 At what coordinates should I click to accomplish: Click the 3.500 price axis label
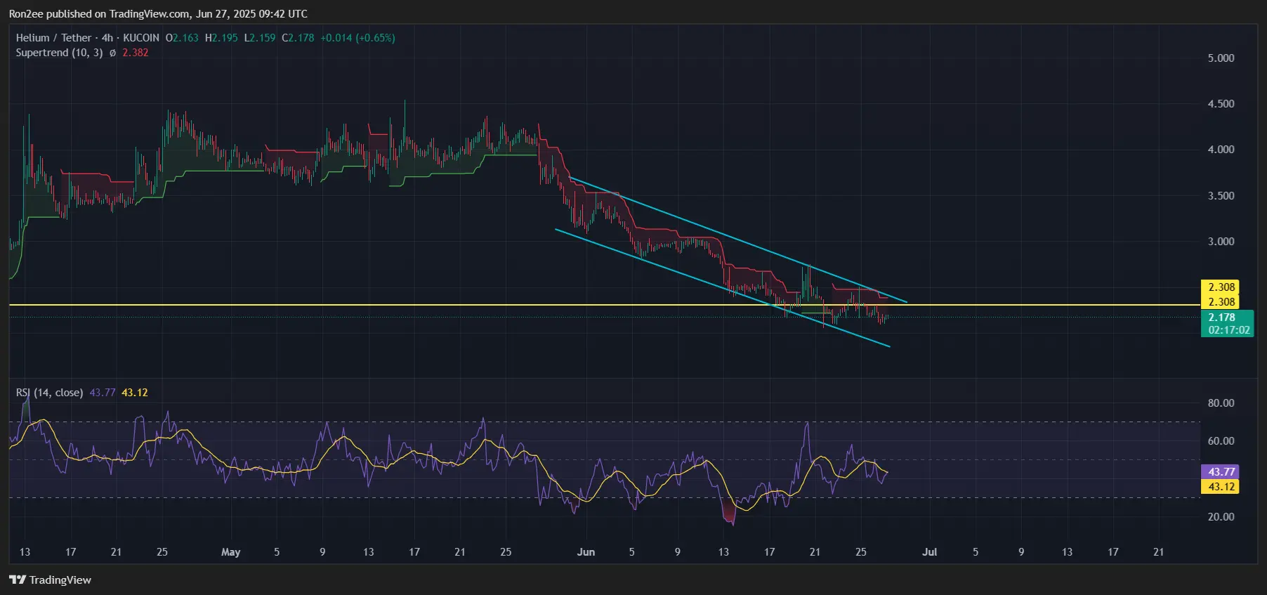(x=1221, y=196)
